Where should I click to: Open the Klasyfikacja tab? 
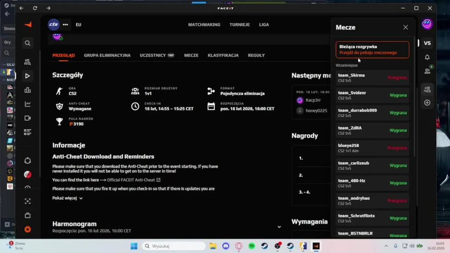[x=223, y=55]
